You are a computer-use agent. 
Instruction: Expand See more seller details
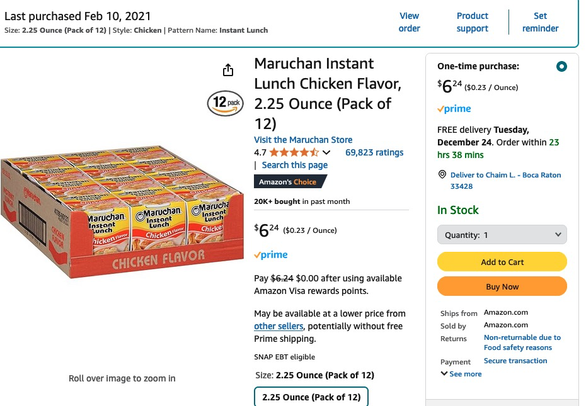tap(461, 374)
